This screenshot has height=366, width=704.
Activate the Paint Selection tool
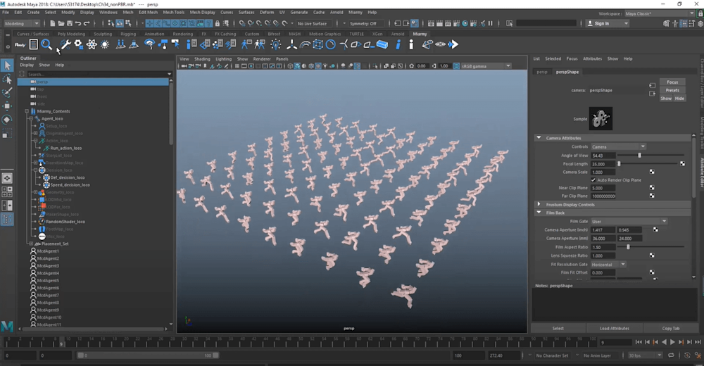(x=7, y=93)
